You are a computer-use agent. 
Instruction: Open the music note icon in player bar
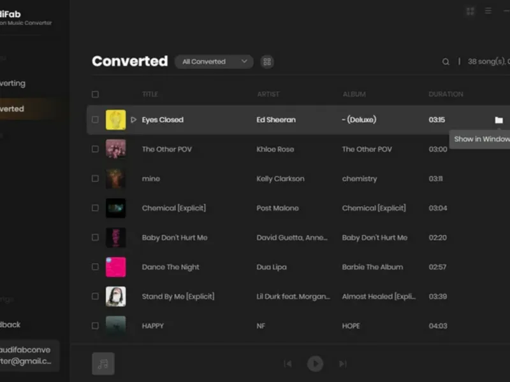pos(103,364)
